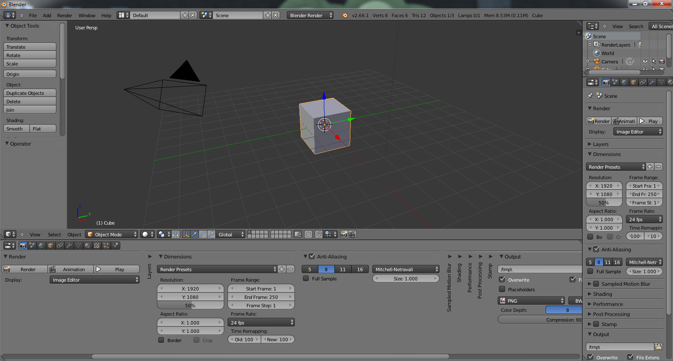Click the Duplicate Objects button
673x361 pixels.
(x=30, y=93)
